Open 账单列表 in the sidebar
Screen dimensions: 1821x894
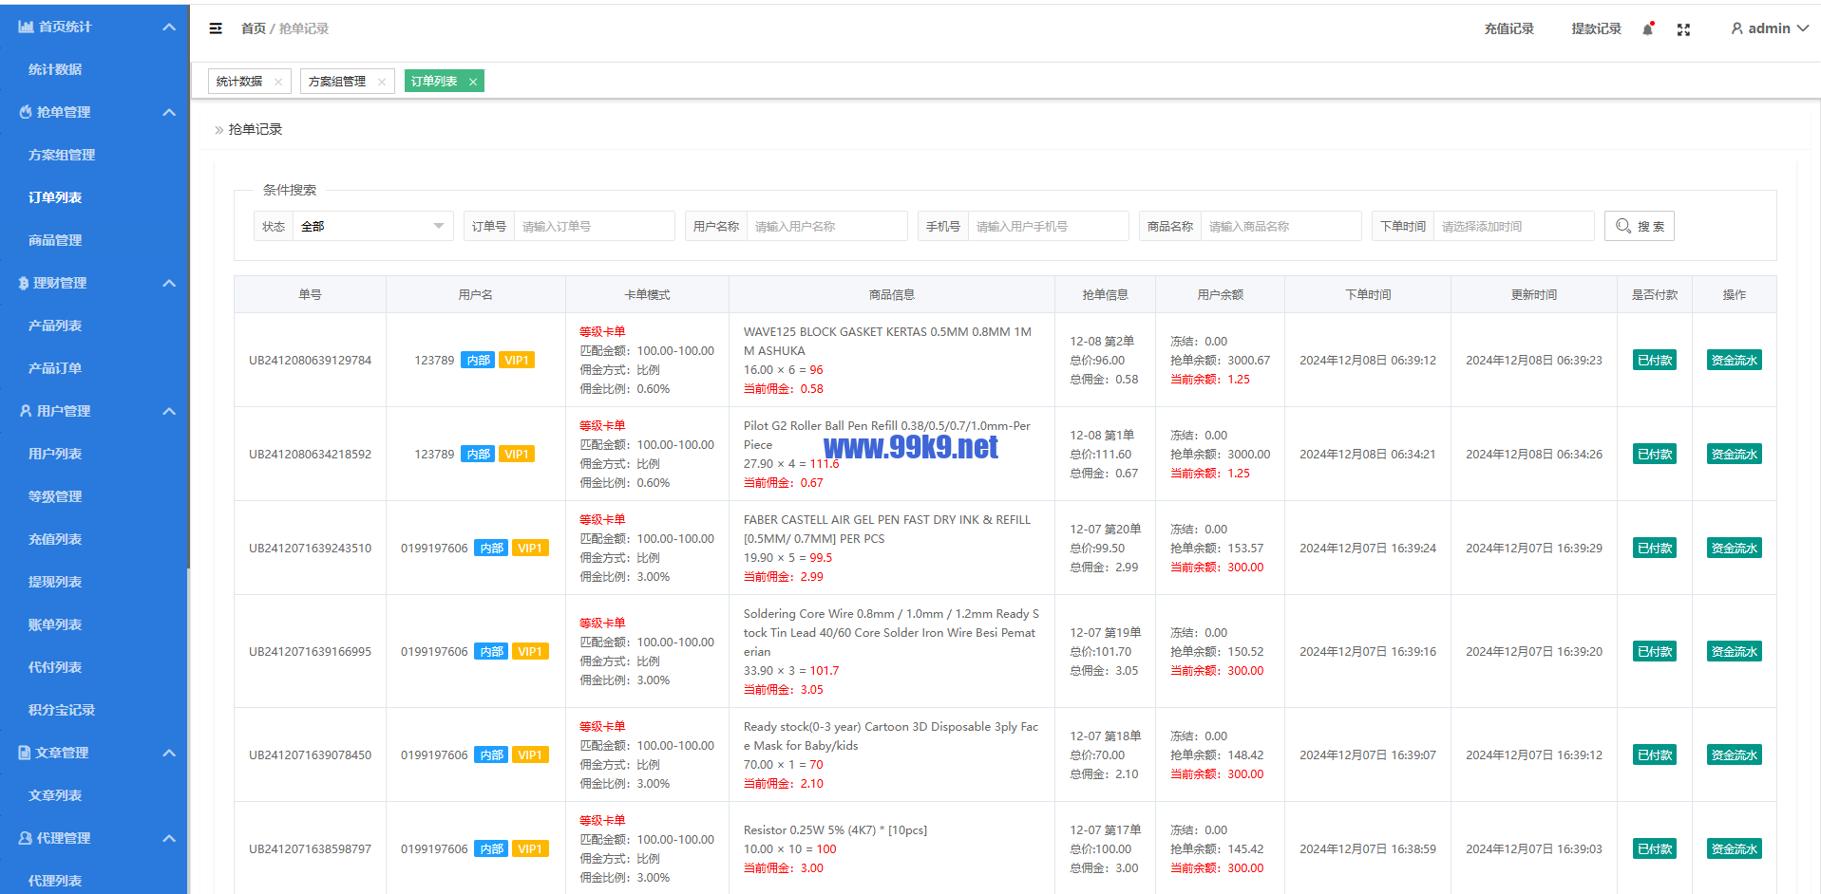point(55,624)
